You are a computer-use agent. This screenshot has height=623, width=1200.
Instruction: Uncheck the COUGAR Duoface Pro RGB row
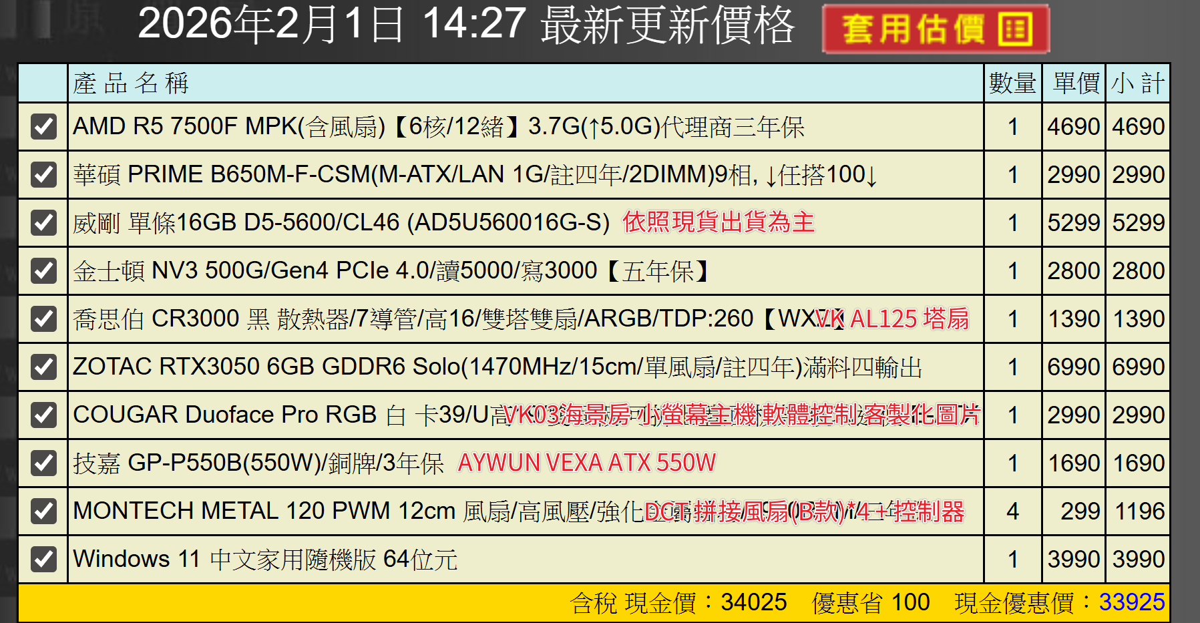point(43,415)
